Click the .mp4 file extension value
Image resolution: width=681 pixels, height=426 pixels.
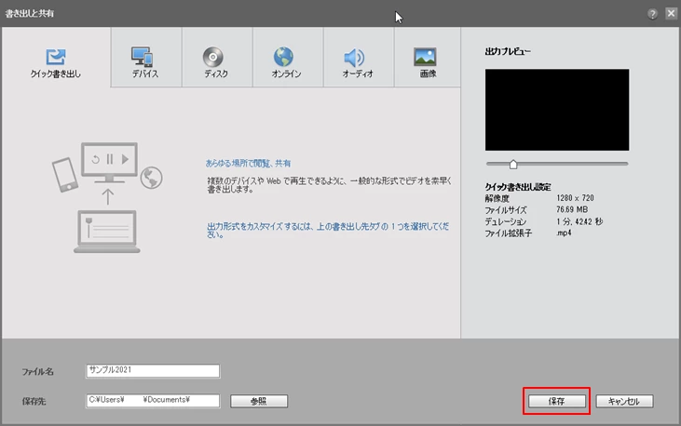point(564,233)
